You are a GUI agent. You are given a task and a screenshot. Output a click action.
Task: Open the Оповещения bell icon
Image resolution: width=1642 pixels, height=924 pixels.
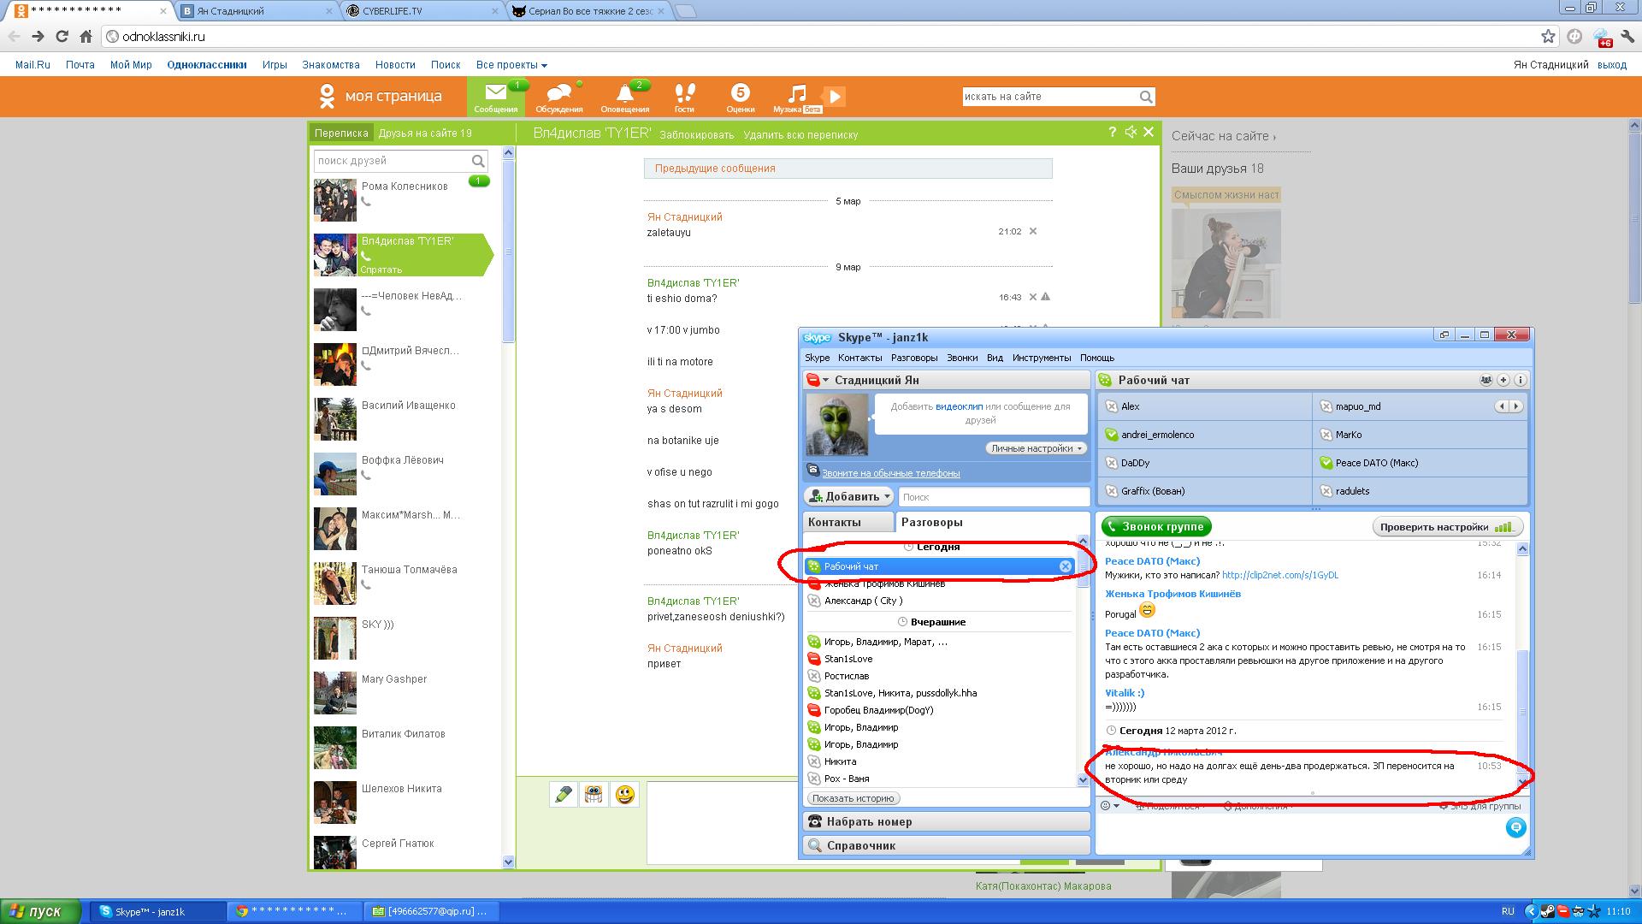tap(625, 93)
